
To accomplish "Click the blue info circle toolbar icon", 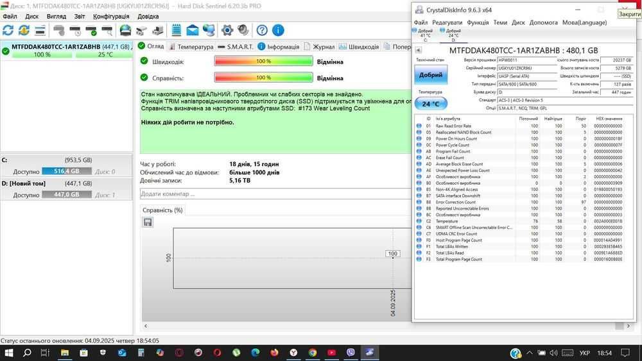I will (x=278, y=30).
